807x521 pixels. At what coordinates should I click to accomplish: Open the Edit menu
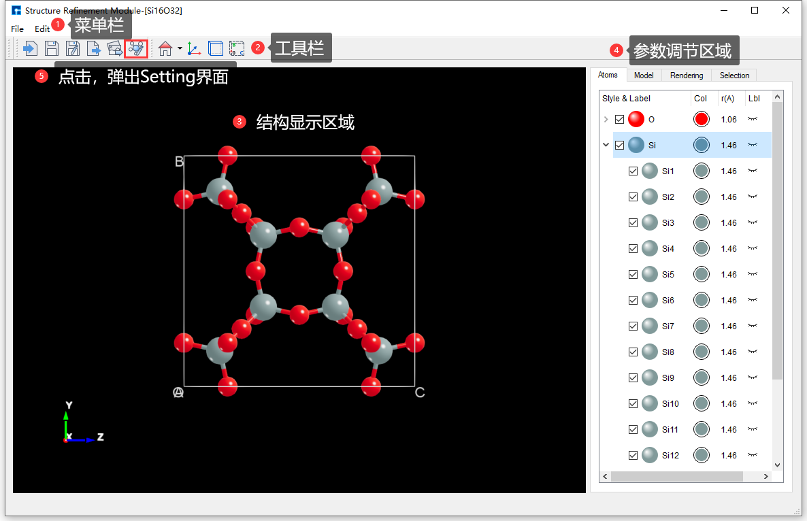pos(41,29)
